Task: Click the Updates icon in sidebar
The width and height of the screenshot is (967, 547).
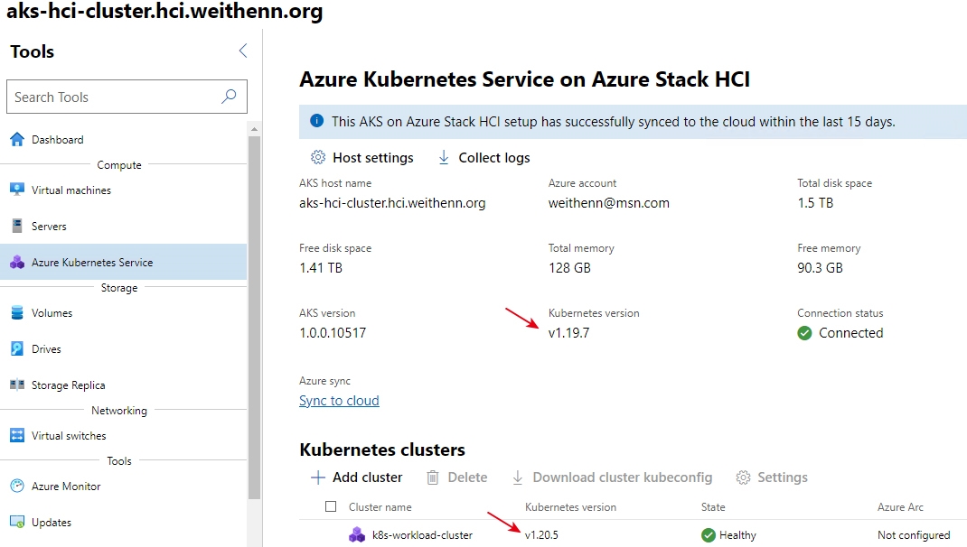Action: [17, 523]
